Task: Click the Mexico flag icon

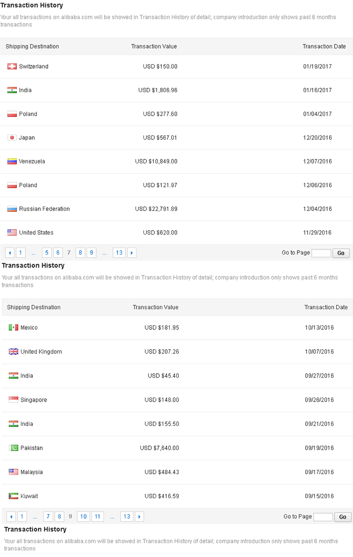Action: point(13,327)
